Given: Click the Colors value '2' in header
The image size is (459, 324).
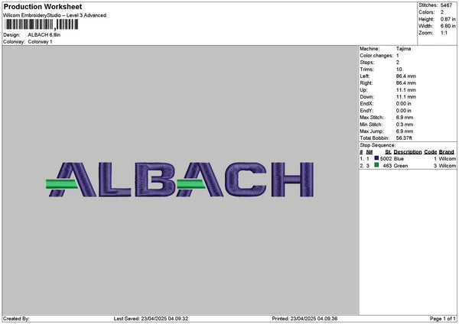Looking at the screenshot, I should [442, 12].
